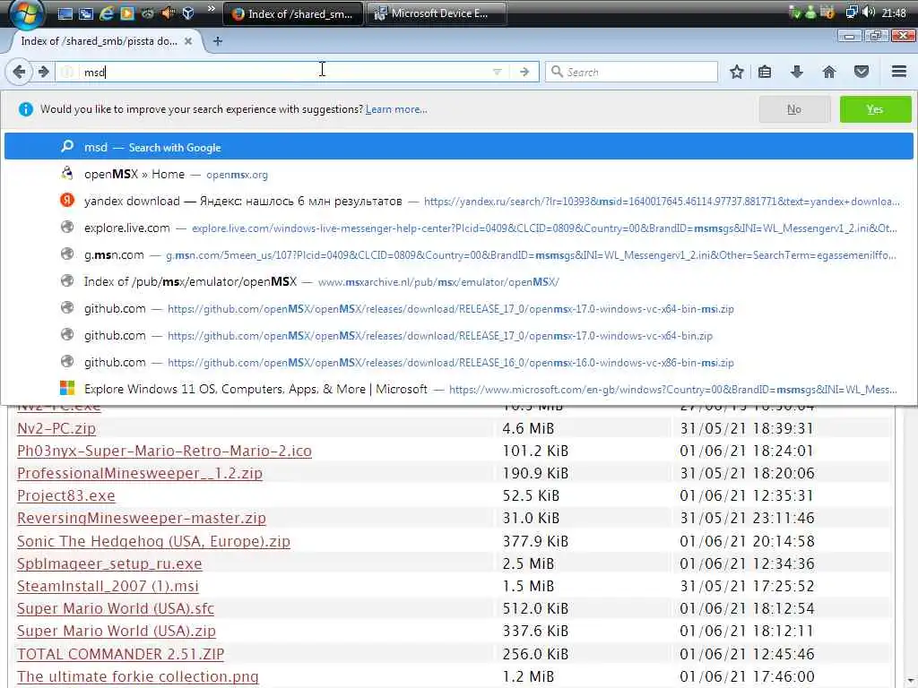Image resolution: width=918 pixels, height=688 pixels.
Task: Click the network tray icon
Action: tap(852, 13)
